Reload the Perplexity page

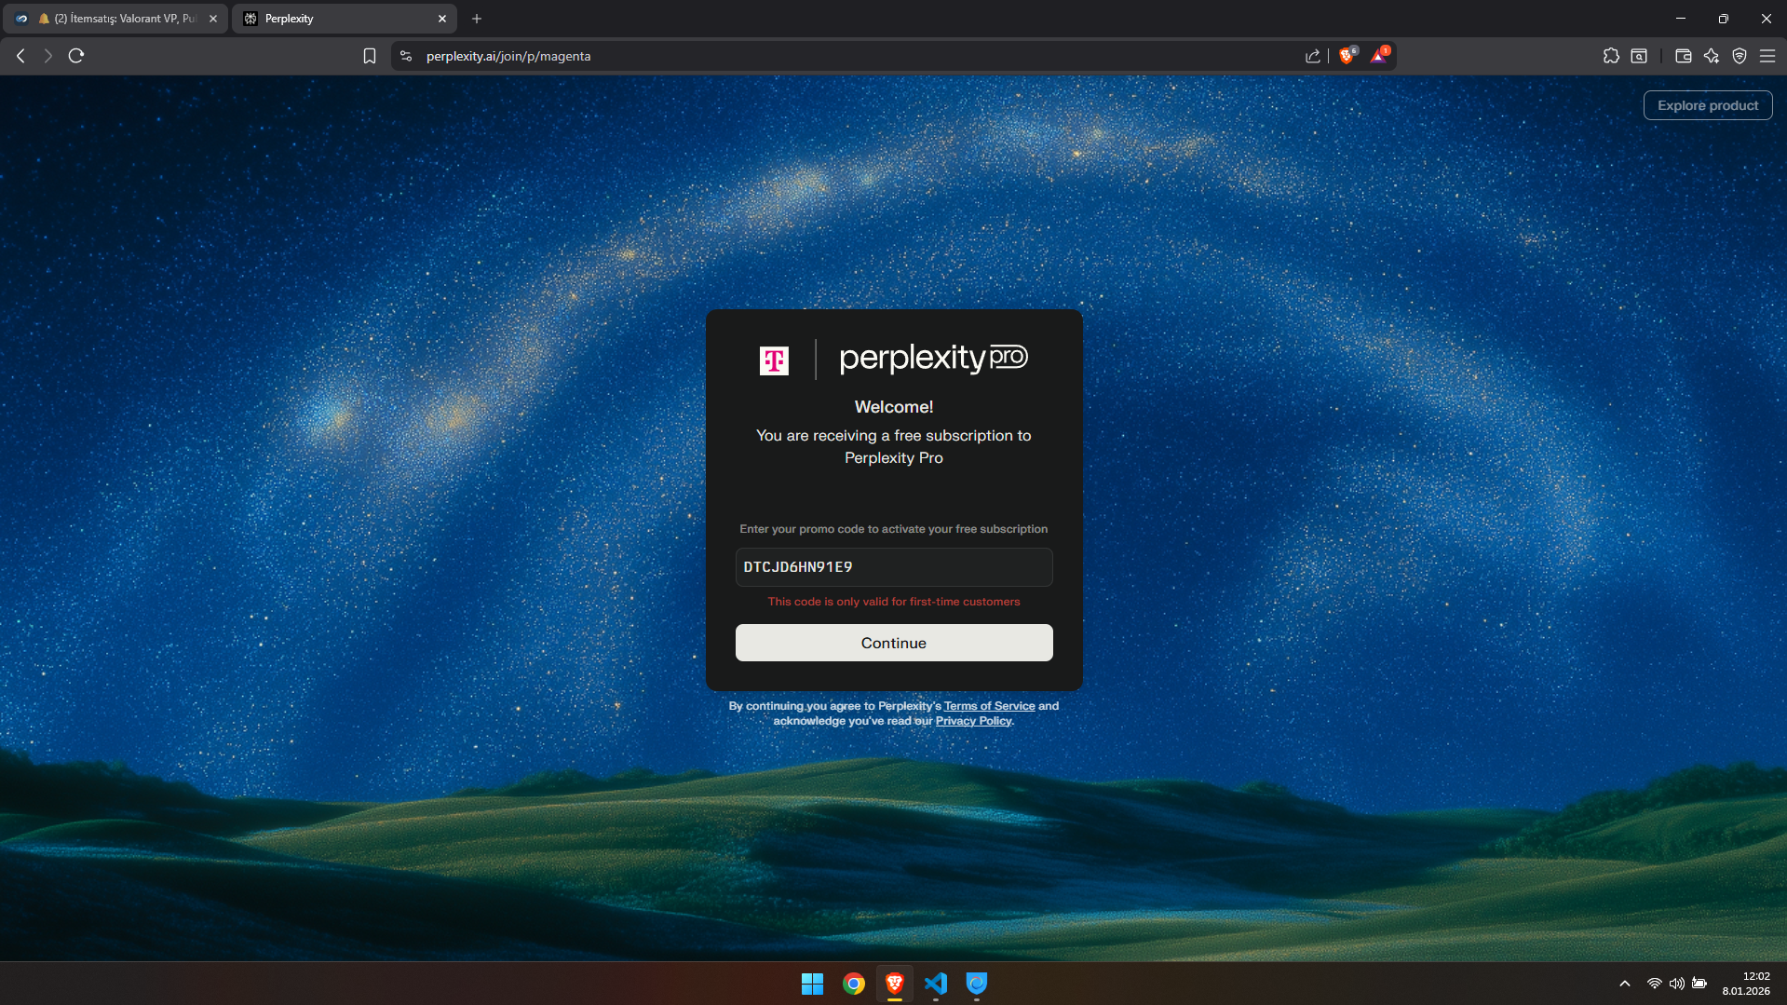(76, 56)
